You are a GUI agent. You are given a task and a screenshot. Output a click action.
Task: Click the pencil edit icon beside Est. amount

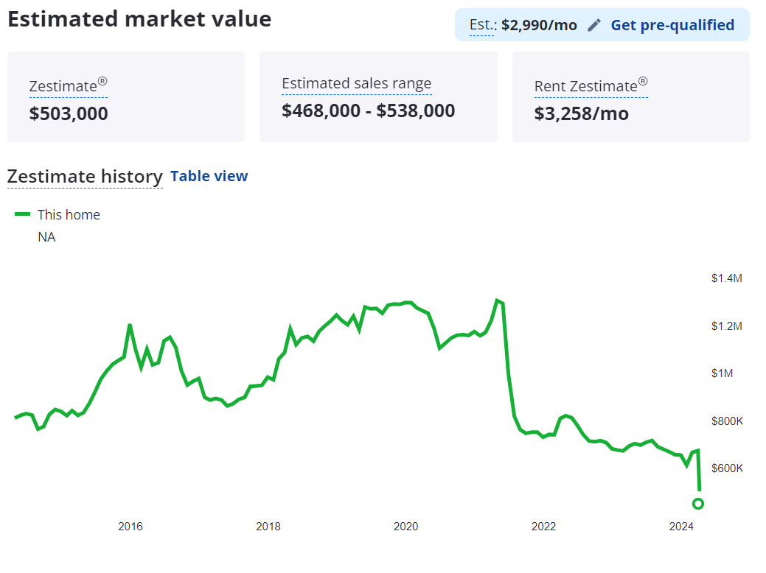[x=594, y=24]
